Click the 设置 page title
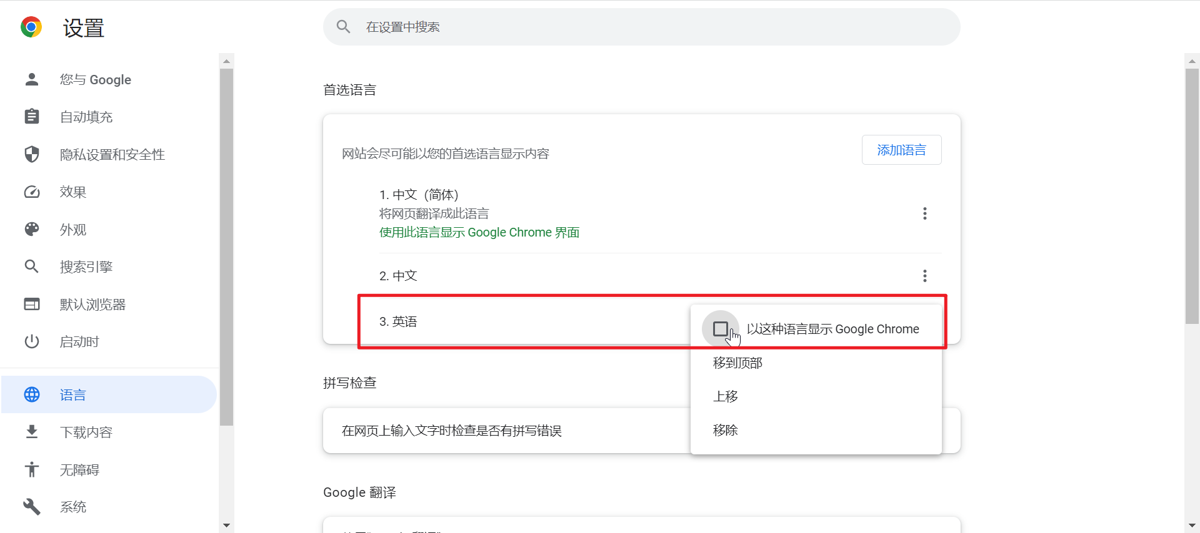Screen dimensions: 1200x533 tap(84, 27)
